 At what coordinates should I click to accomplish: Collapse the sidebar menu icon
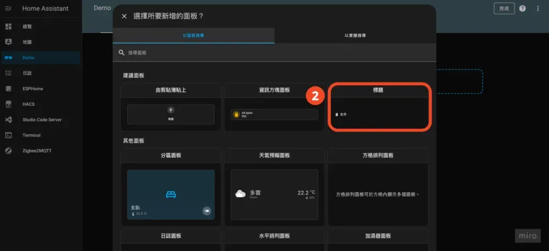pyautogui.click(x=9, y=9)
